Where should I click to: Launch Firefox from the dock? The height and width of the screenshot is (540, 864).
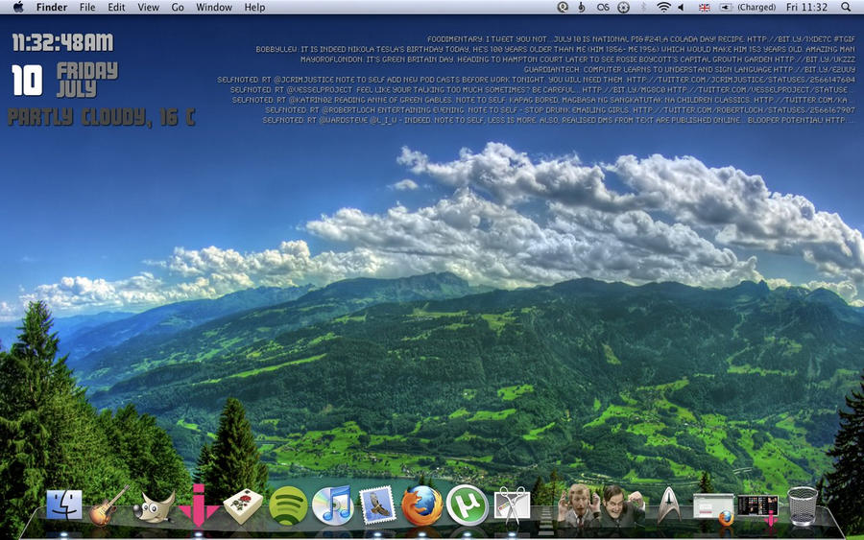[422, 505]
